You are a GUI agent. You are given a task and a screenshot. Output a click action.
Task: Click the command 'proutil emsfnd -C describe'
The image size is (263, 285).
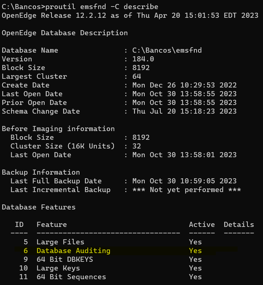pos(102,7)
